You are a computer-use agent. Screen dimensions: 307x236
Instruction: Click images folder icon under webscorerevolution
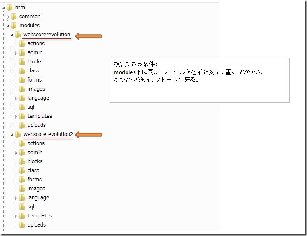pos(22,89)
